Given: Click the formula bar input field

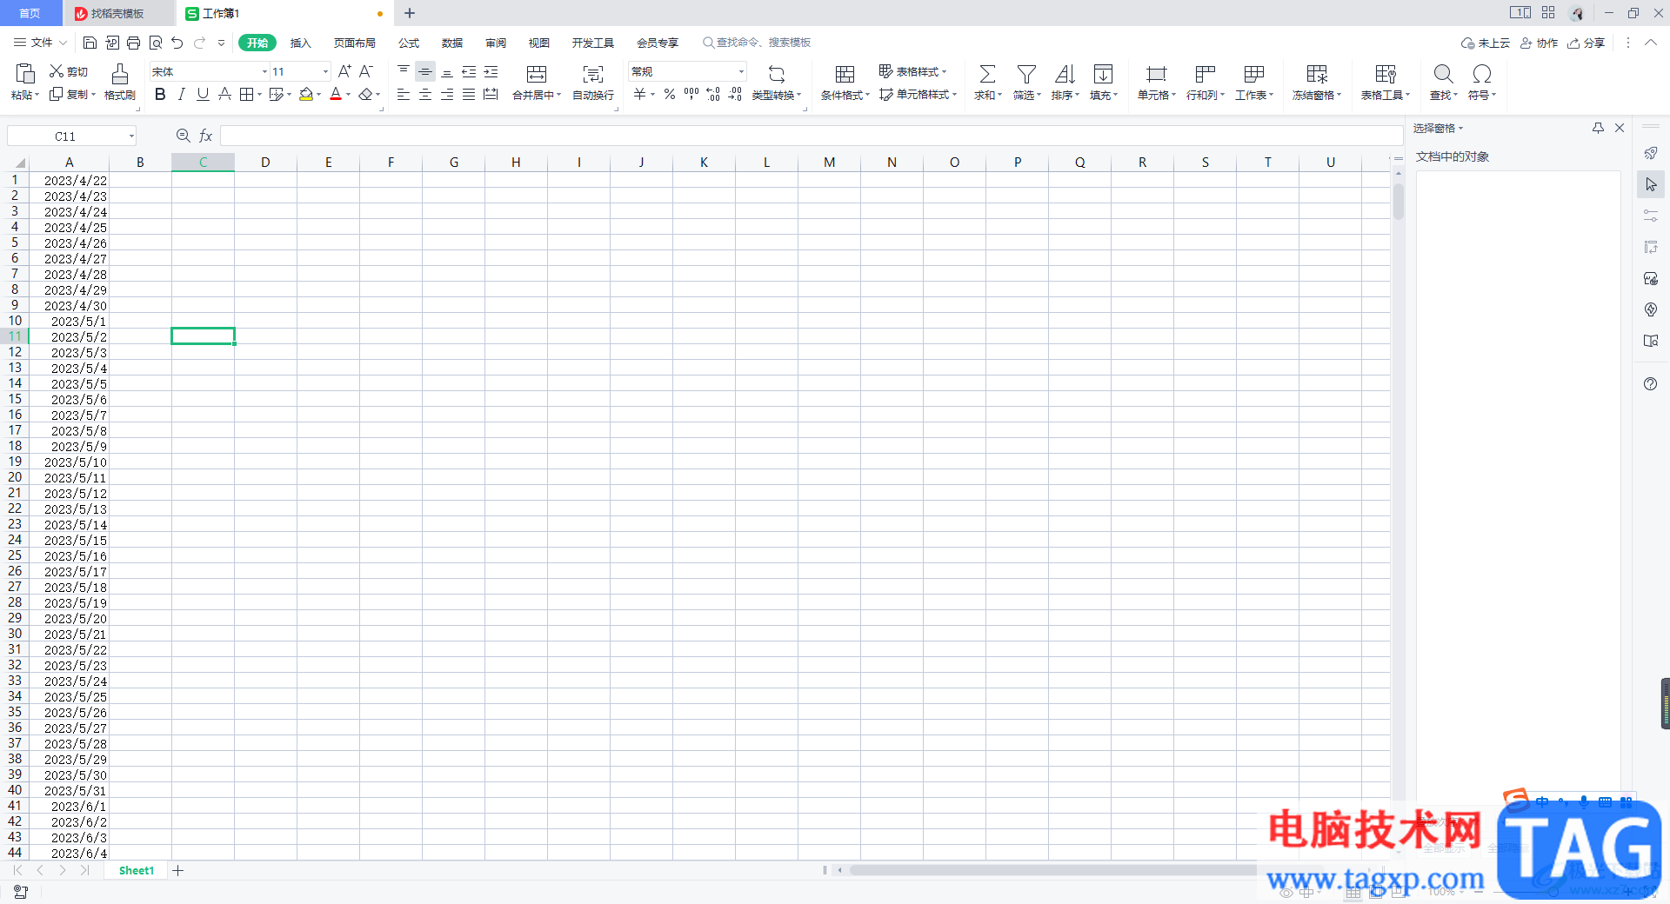Looking at the screenshot, I should [811, 136].
